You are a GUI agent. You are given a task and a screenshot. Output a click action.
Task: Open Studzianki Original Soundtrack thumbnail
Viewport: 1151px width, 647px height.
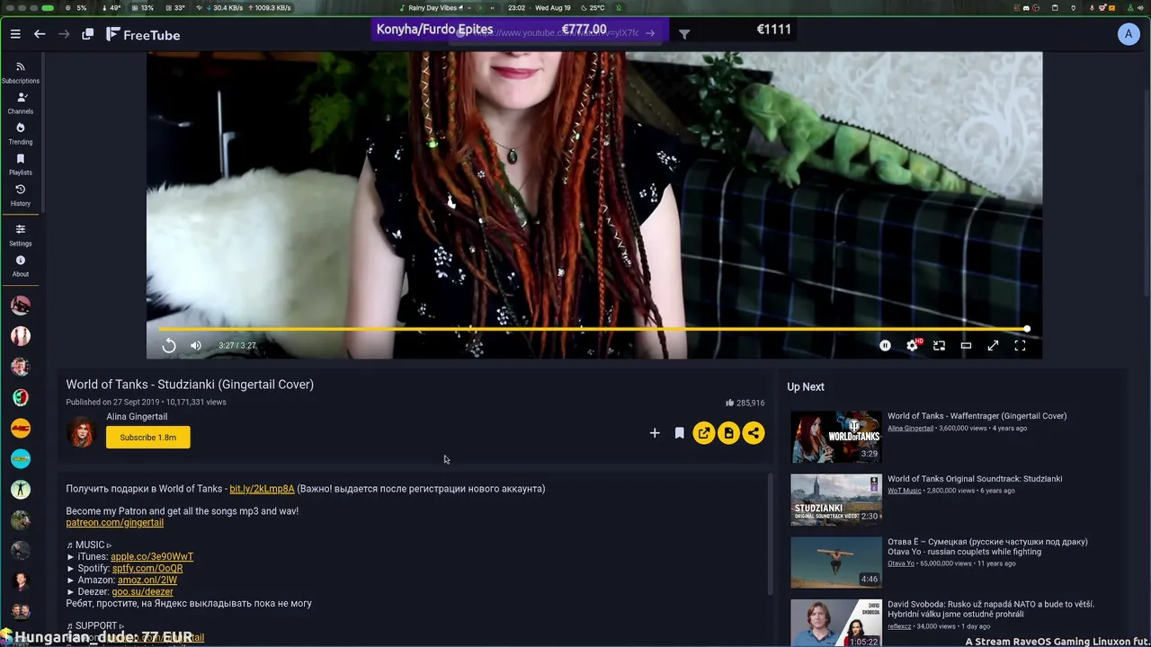click(x=836, y=500)
